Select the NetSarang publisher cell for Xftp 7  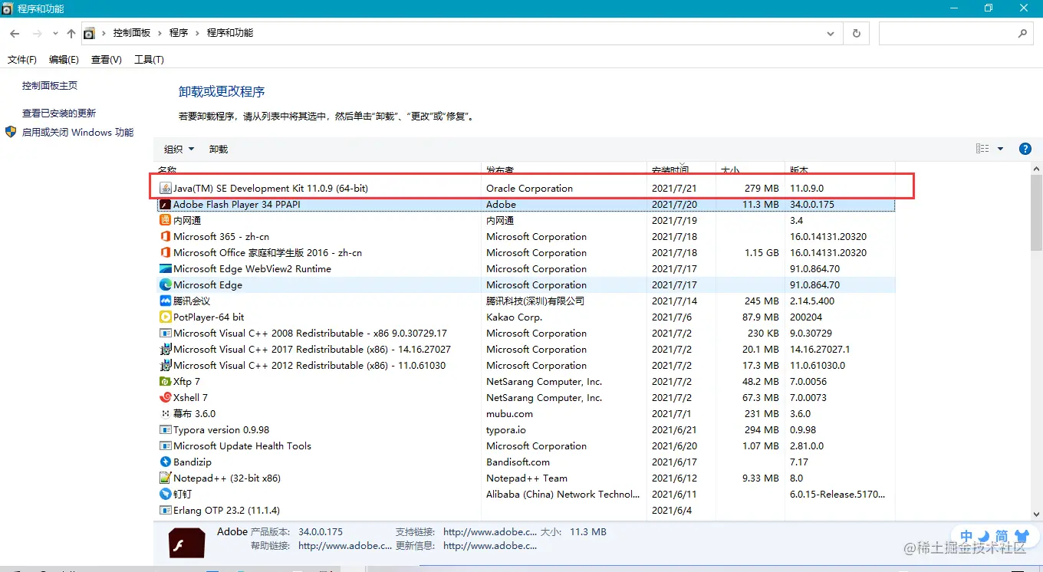coord(544,382)
